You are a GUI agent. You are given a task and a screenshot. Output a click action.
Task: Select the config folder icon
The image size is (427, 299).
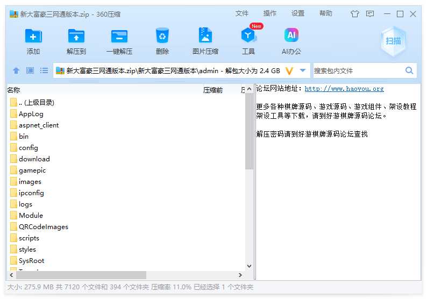(x=13, y=147)
